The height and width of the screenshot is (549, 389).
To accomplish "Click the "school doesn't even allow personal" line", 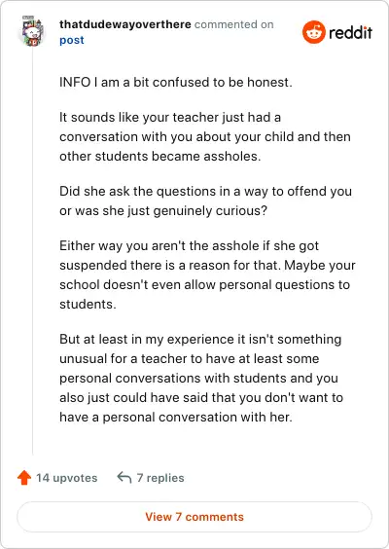I will pyautogui.click(x=204, y=284).
